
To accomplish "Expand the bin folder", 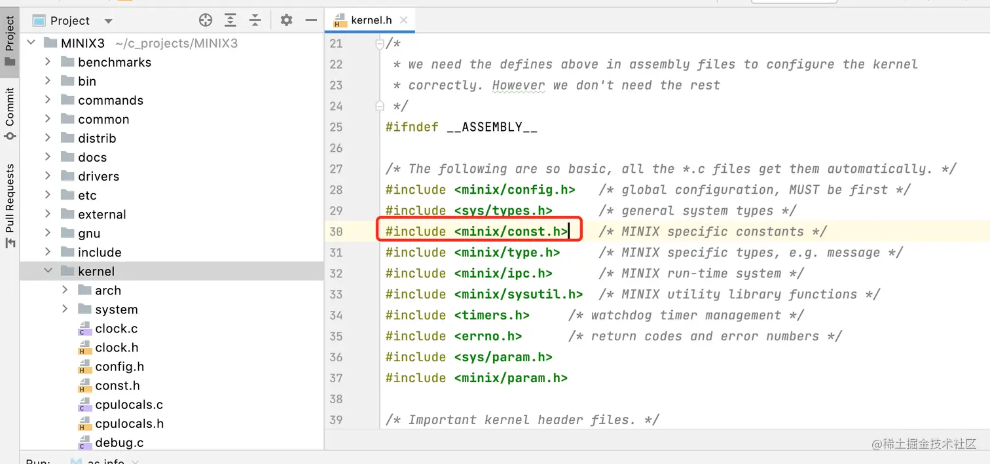I will 48,81.
